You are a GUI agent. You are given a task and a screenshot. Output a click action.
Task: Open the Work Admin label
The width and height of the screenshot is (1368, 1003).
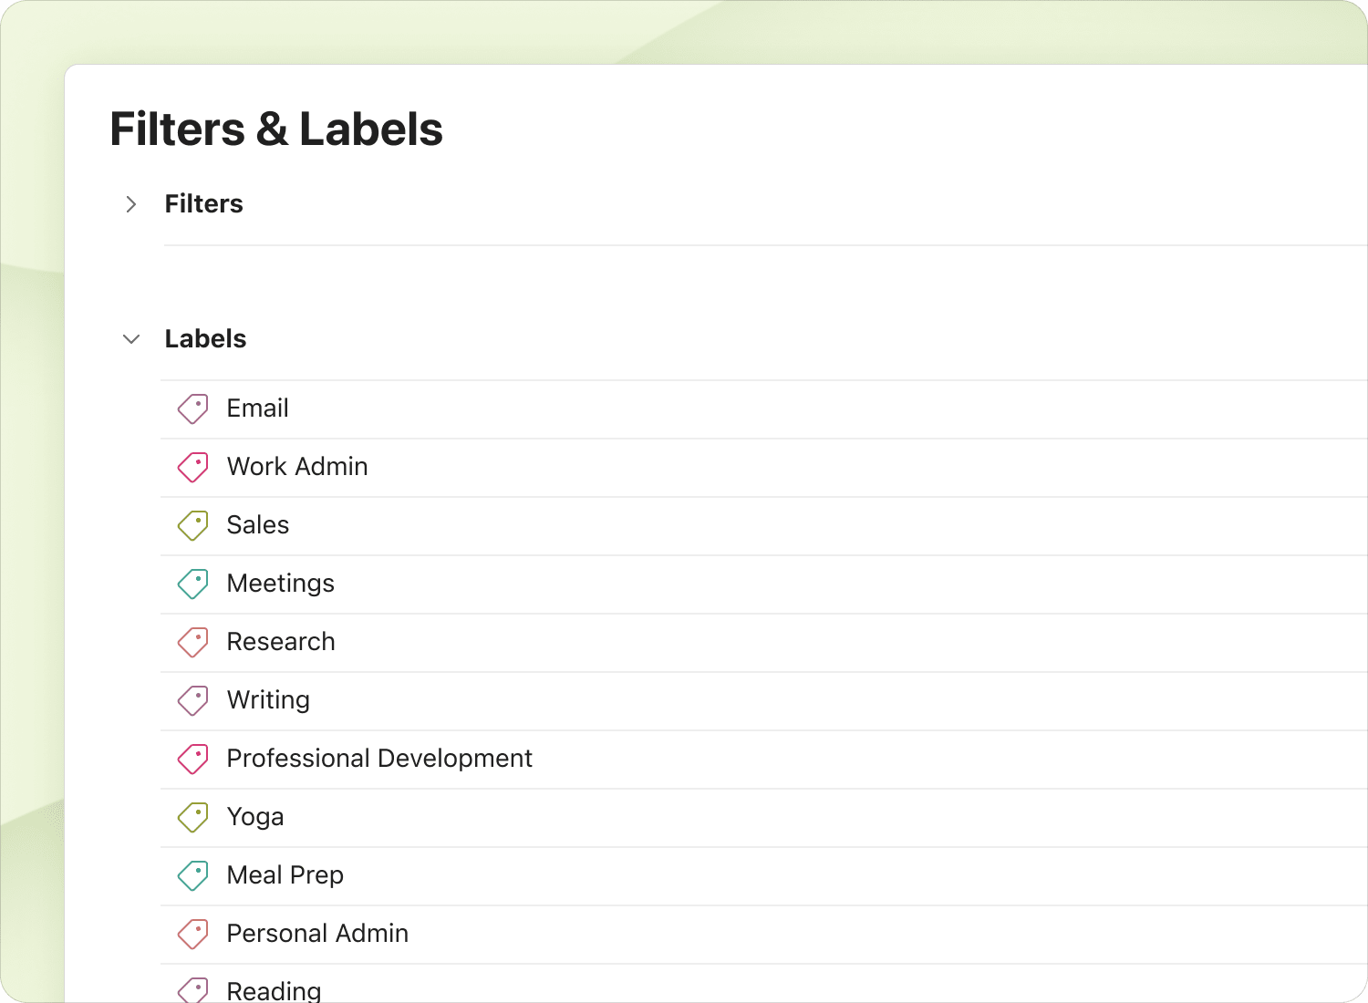coord(297,467)
